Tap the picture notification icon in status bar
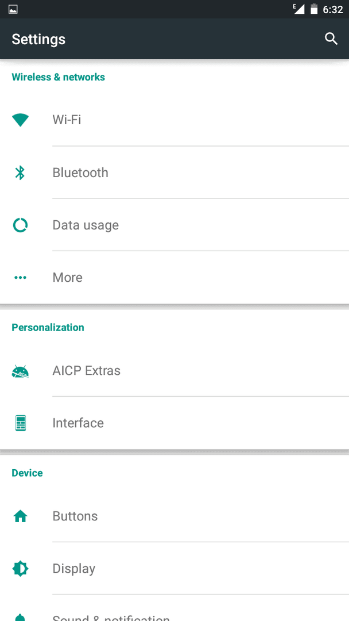349x621 pixels. coord(13,10)
